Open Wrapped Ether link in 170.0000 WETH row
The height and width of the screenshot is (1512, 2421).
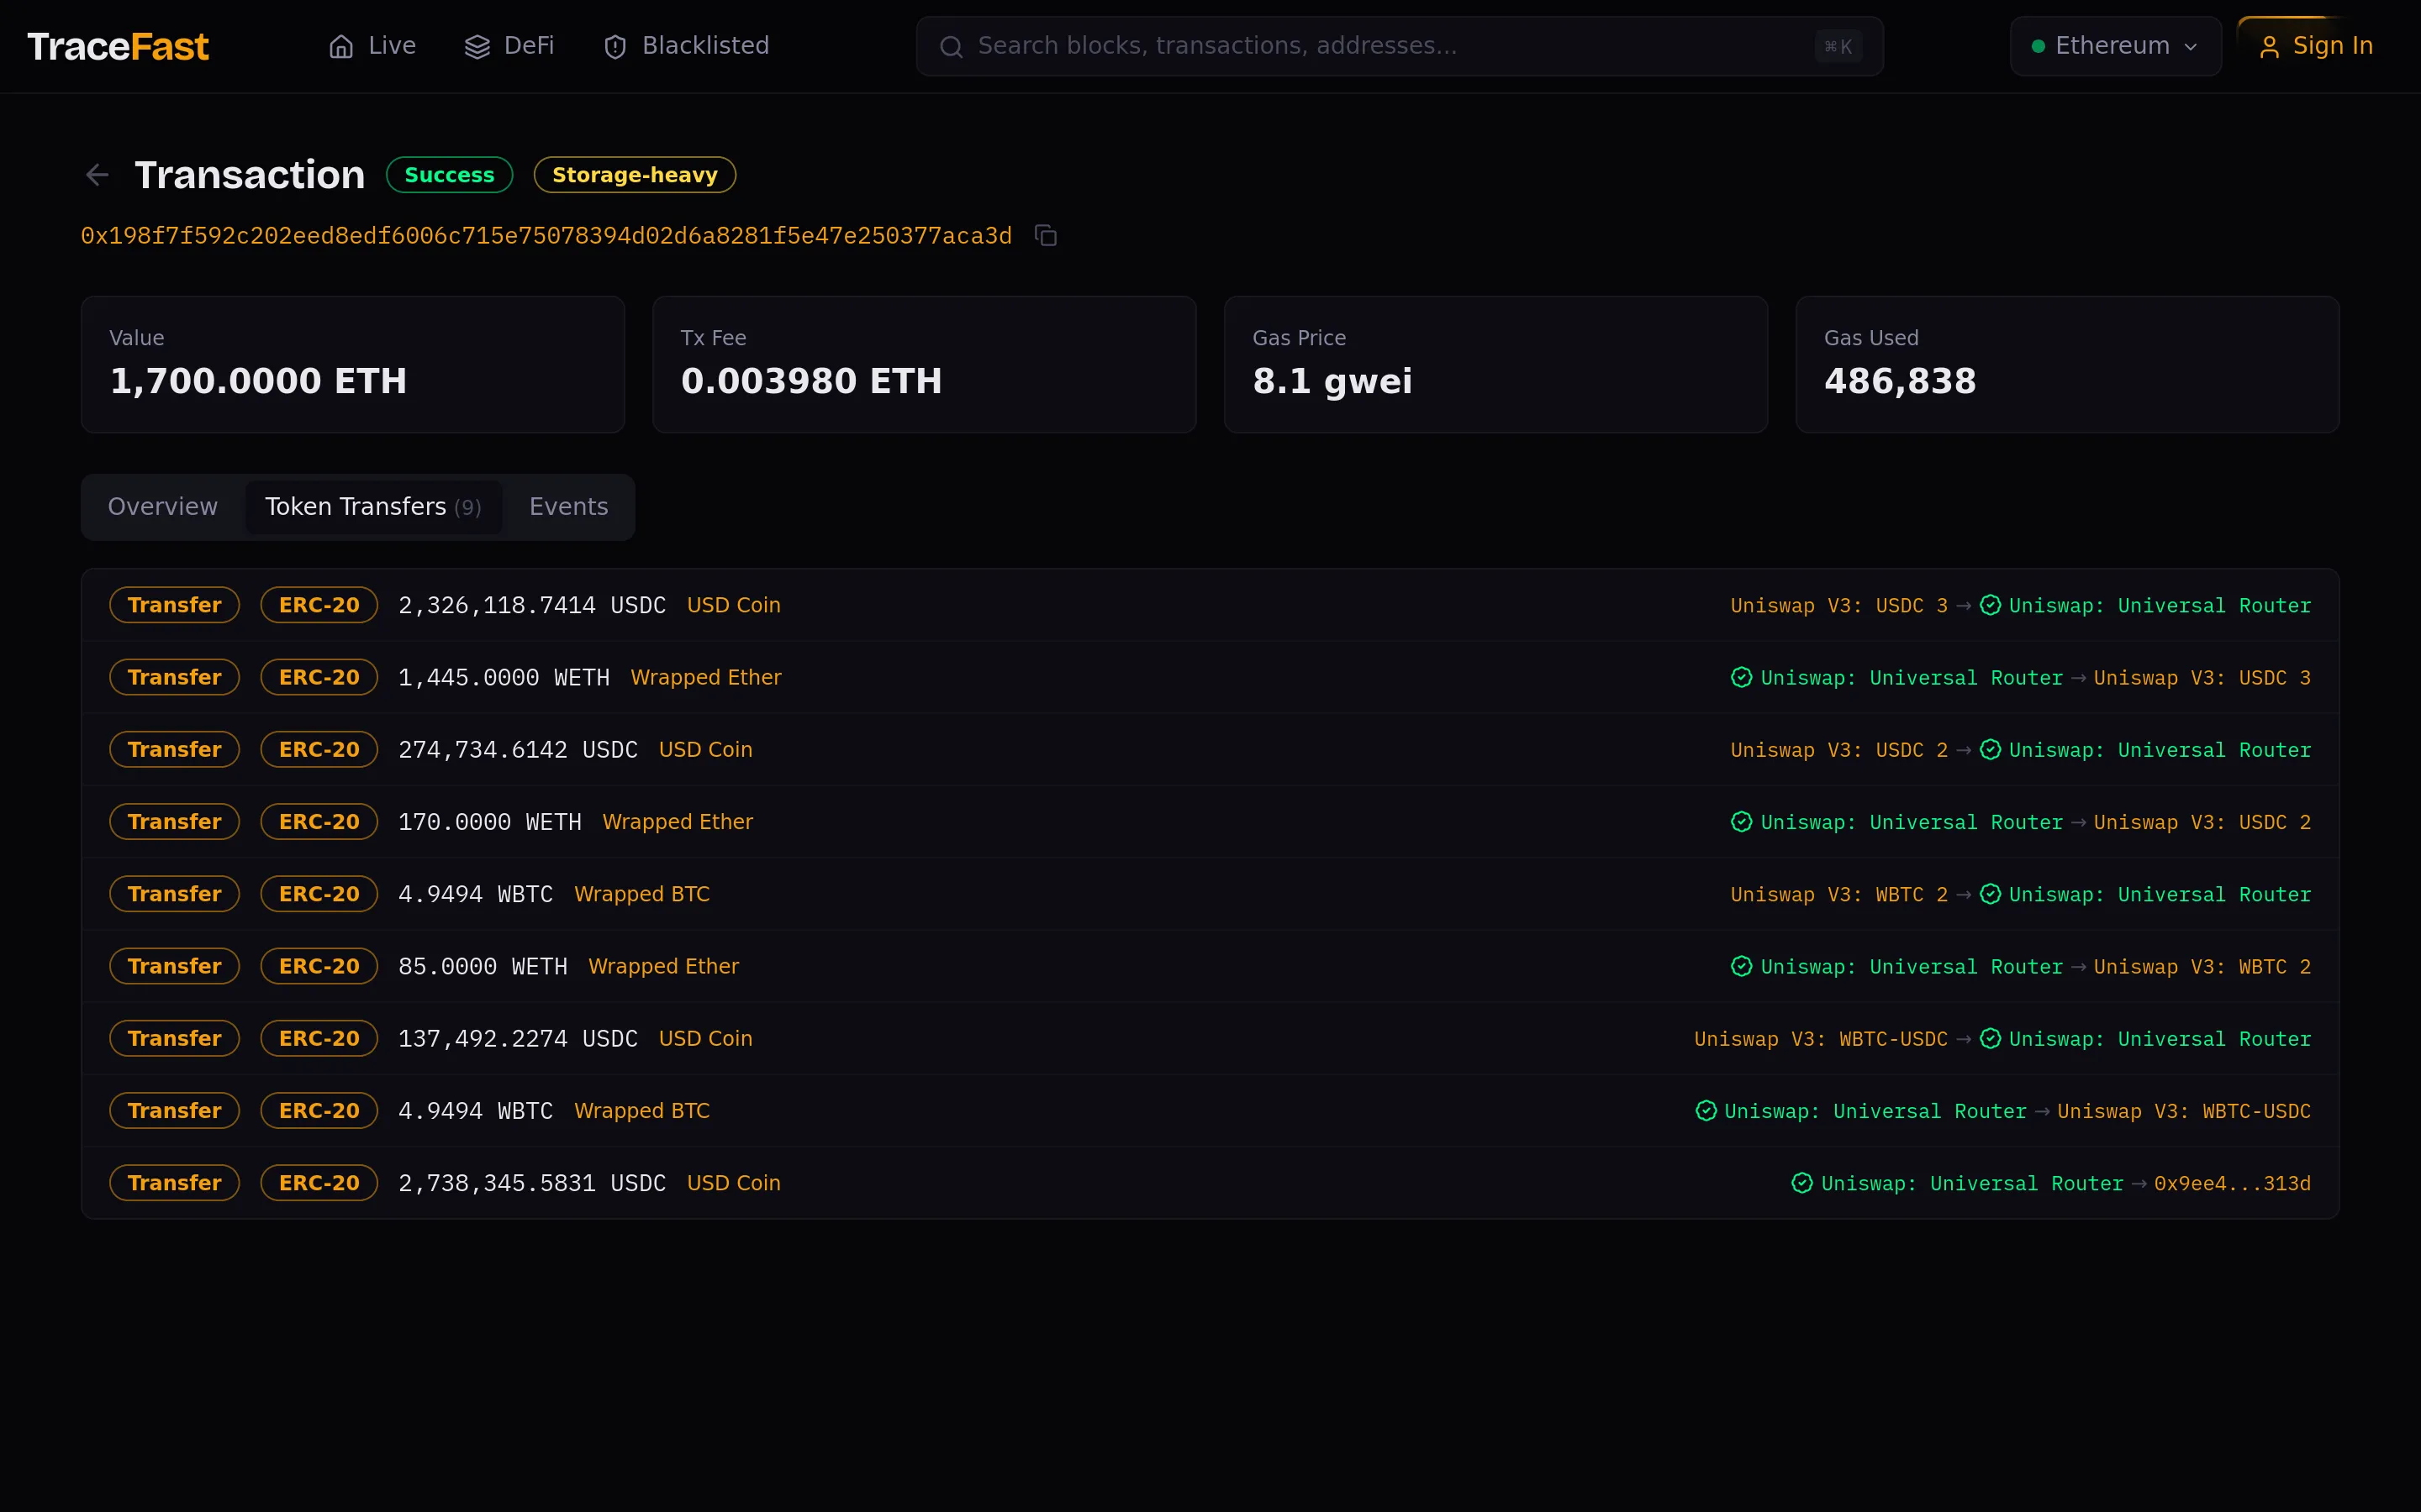pyautogui.click(x=678, y=821)
